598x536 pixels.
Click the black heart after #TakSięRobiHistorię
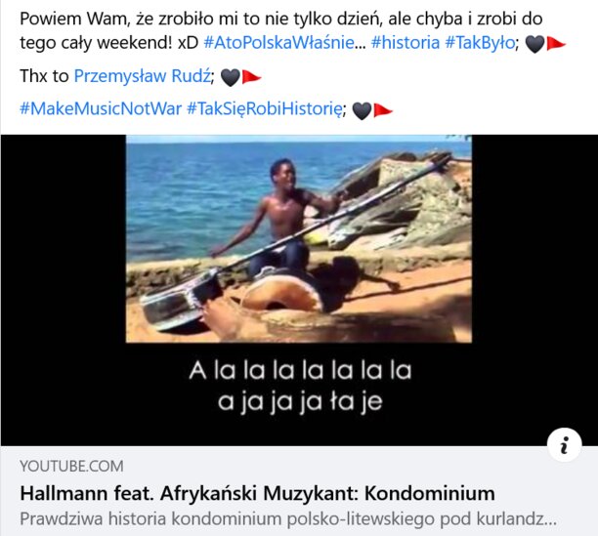click(x=362, y=110)
